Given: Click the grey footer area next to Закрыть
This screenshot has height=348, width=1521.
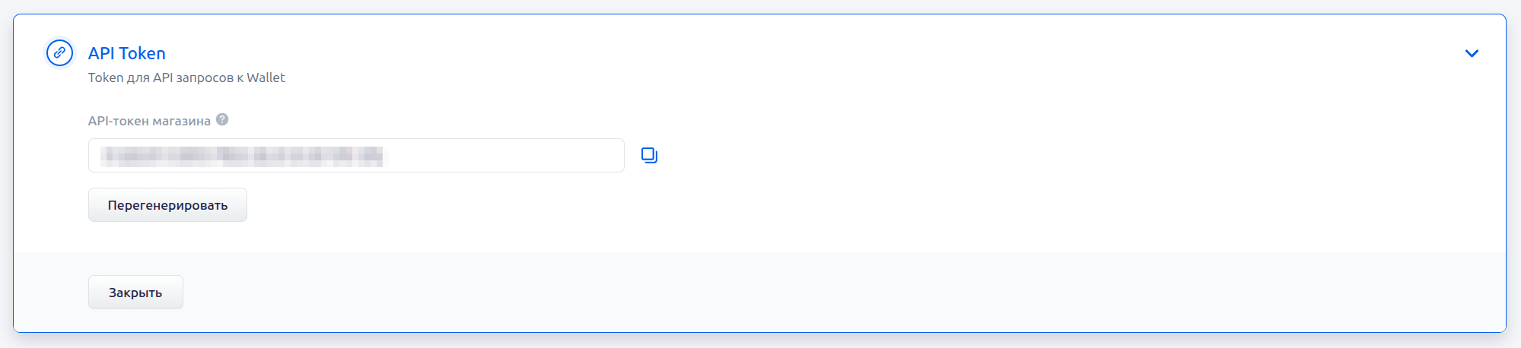Looking at the screenshot, I should pos(837,293).
